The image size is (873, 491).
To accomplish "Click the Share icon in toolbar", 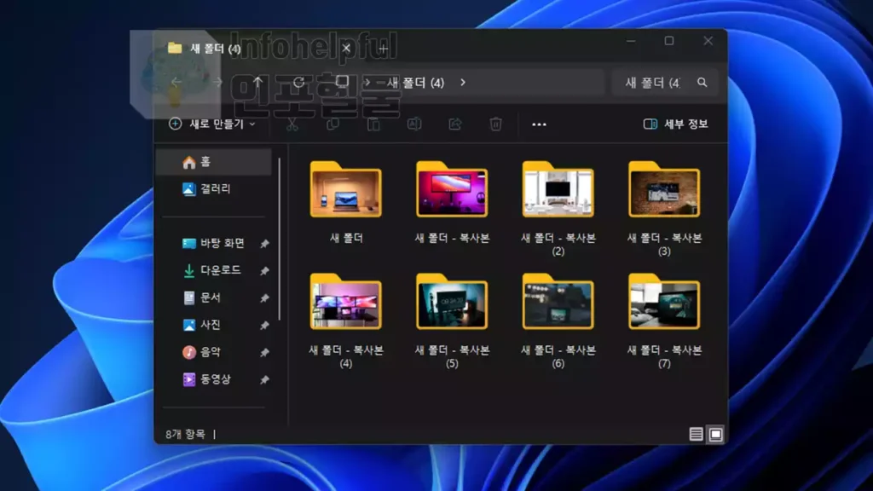I will click(x=455, y=124).
